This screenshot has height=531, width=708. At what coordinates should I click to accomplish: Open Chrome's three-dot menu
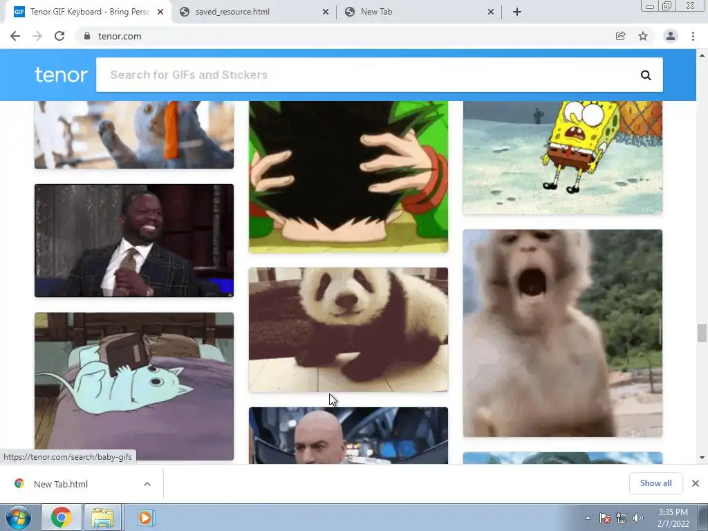[x=693, y=36]
